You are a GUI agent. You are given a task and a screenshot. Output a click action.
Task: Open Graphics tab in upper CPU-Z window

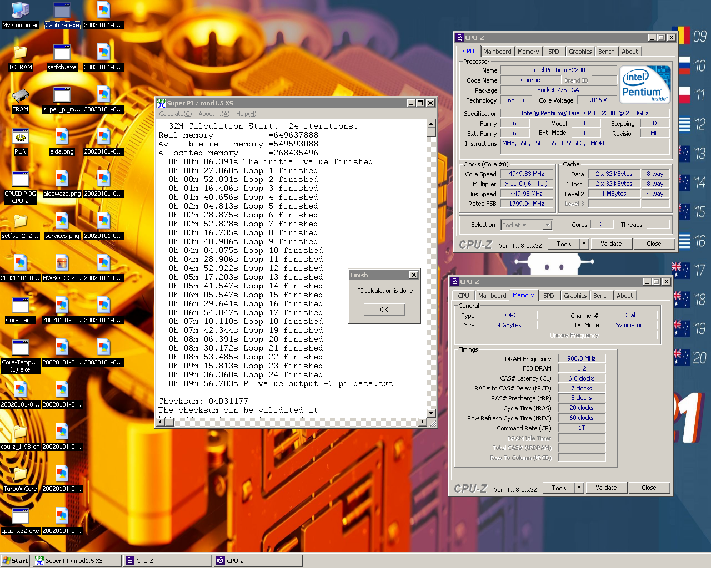tap(580, 52)
